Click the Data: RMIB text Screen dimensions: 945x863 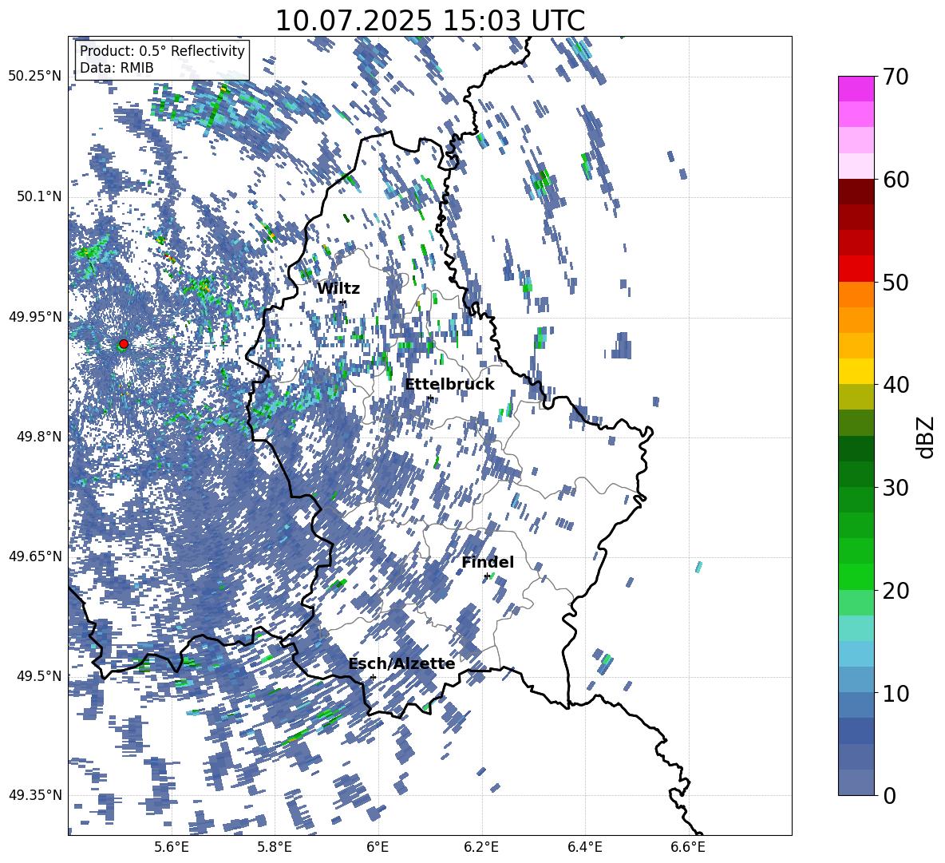pos(117,68)
